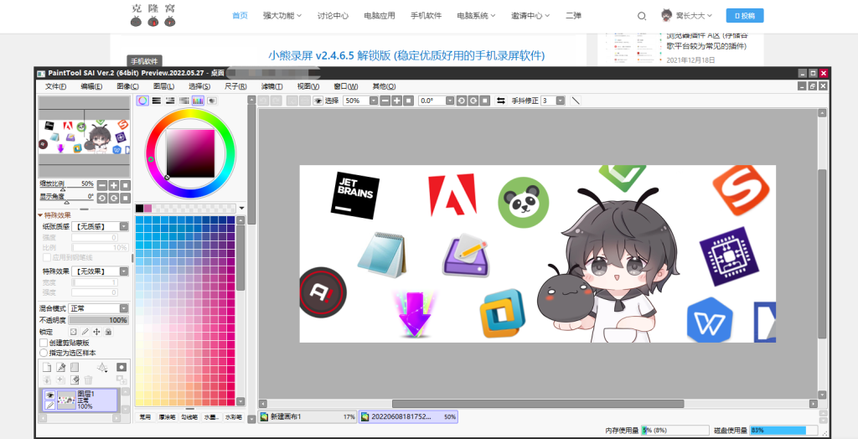Toggle the RGB slider panel icon
Viewport: 858px width, 439px height.
(157, 101)
